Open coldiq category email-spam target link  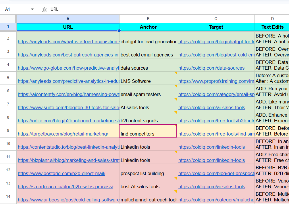[x=216, y=95]
